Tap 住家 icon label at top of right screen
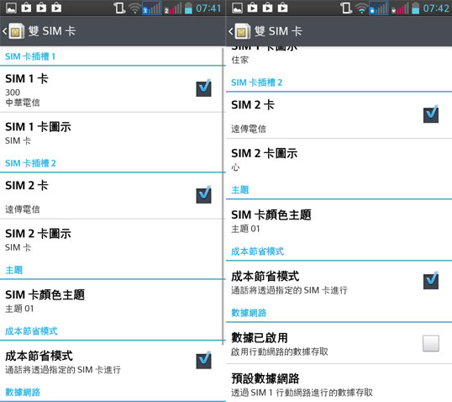This screenshot has height=402, width=452. click(239, 60)
